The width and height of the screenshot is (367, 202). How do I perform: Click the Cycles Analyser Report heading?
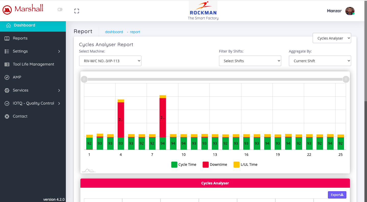(x=106, y=45)
